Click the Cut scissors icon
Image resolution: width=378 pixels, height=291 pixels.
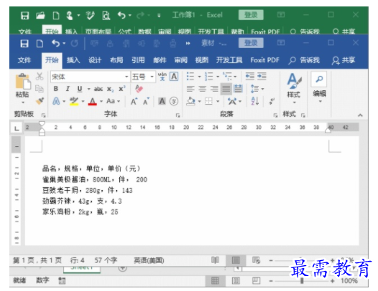pos(40,77)
